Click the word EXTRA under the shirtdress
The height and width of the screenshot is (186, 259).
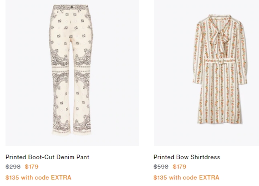[x=209, y=178]
